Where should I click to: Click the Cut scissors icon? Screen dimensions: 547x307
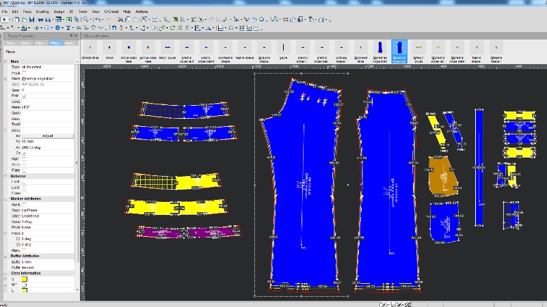[x=120, y=19]
